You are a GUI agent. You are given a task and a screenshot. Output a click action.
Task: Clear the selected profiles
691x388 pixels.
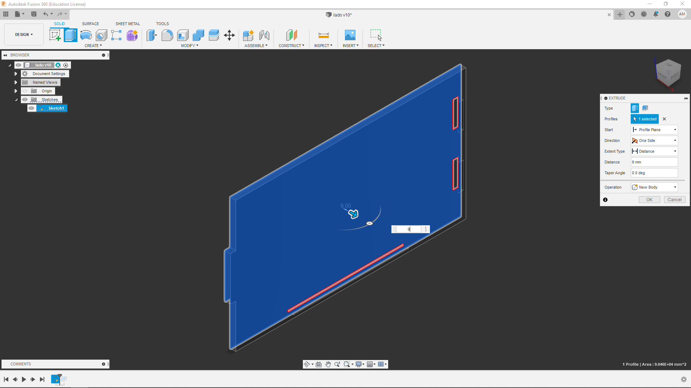point(664,119)
